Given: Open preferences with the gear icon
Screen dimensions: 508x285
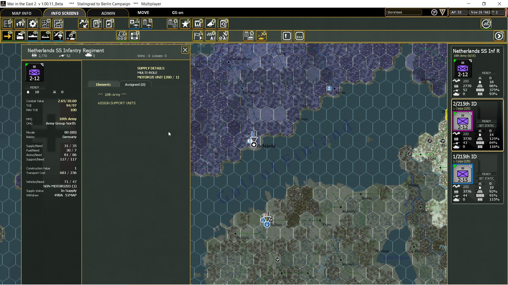Looking at the screenshot, I should click(x=33, y=24).
